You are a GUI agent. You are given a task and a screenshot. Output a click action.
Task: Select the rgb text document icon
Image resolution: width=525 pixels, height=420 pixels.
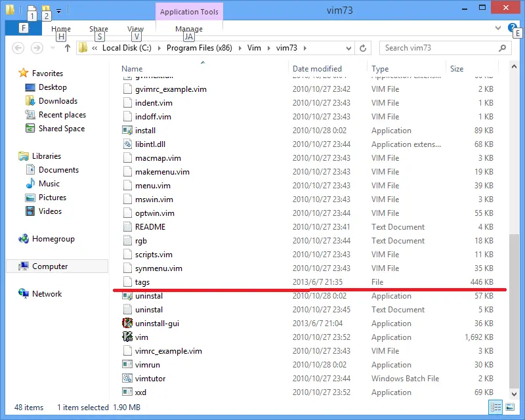click(127, 240)
